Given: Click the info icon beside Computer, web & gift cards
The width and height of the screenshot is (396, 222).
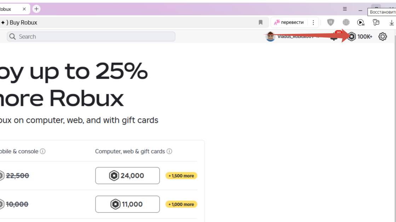Looking at the screenshot, I should coord(170,151).
